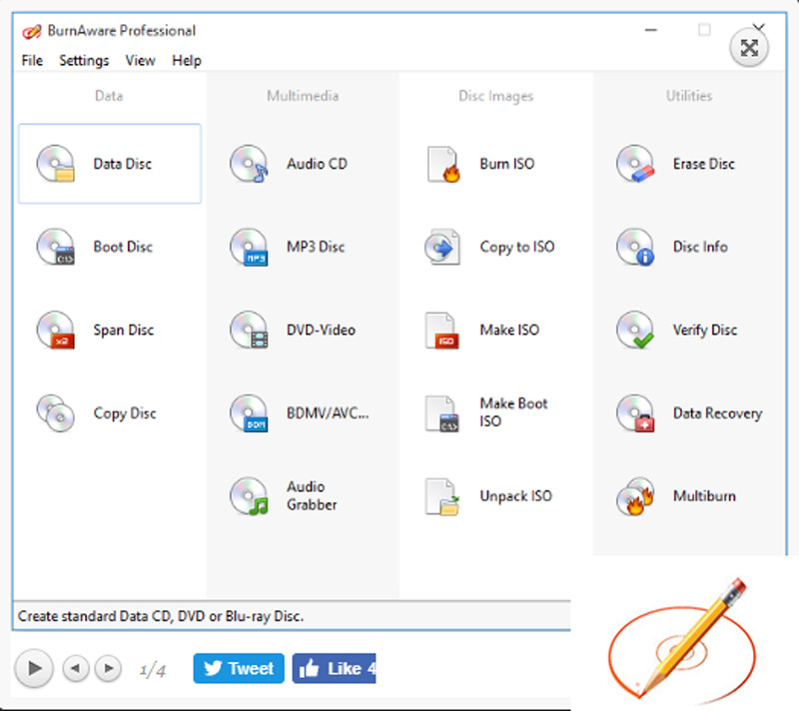Click the Unpack ISO label text

click(515, 496)
